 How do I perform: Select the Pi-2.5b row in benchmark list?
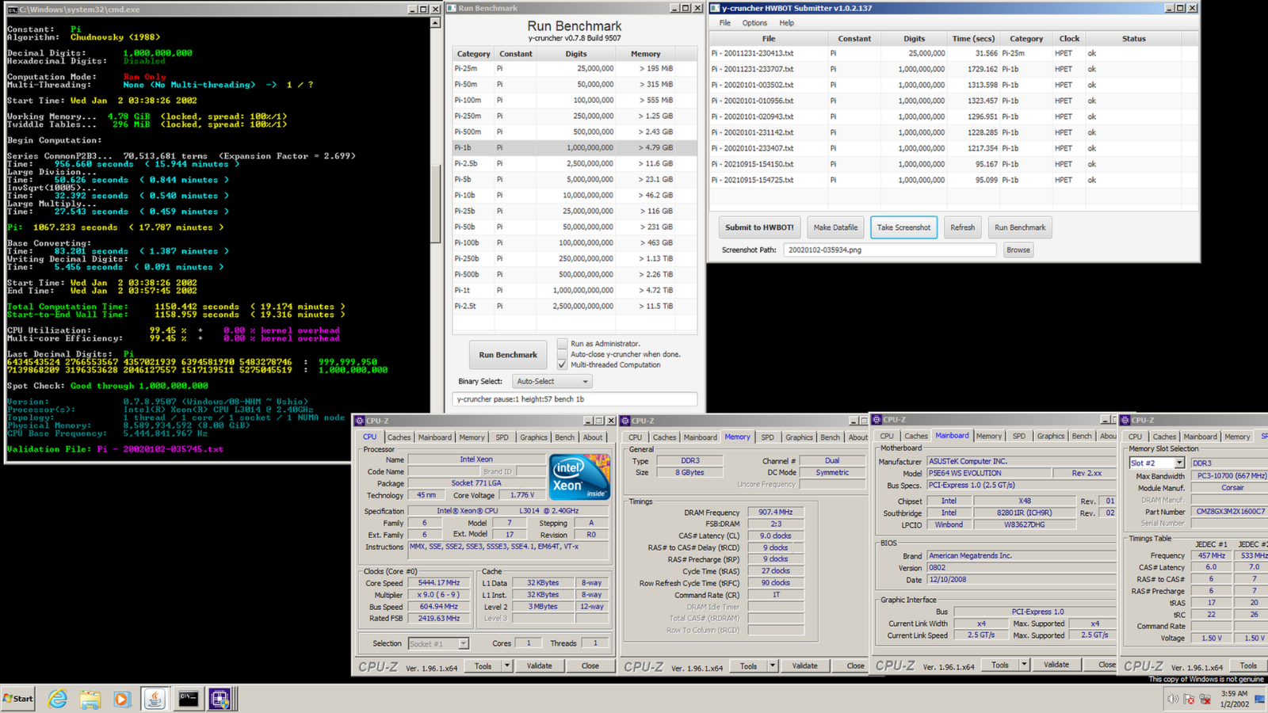pos(575,163)
